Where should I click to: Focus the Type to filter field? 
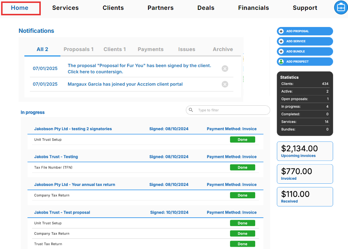(228, 110)
